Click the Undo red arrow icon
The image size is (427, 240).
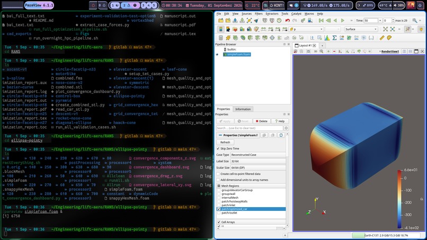(288, 21)
